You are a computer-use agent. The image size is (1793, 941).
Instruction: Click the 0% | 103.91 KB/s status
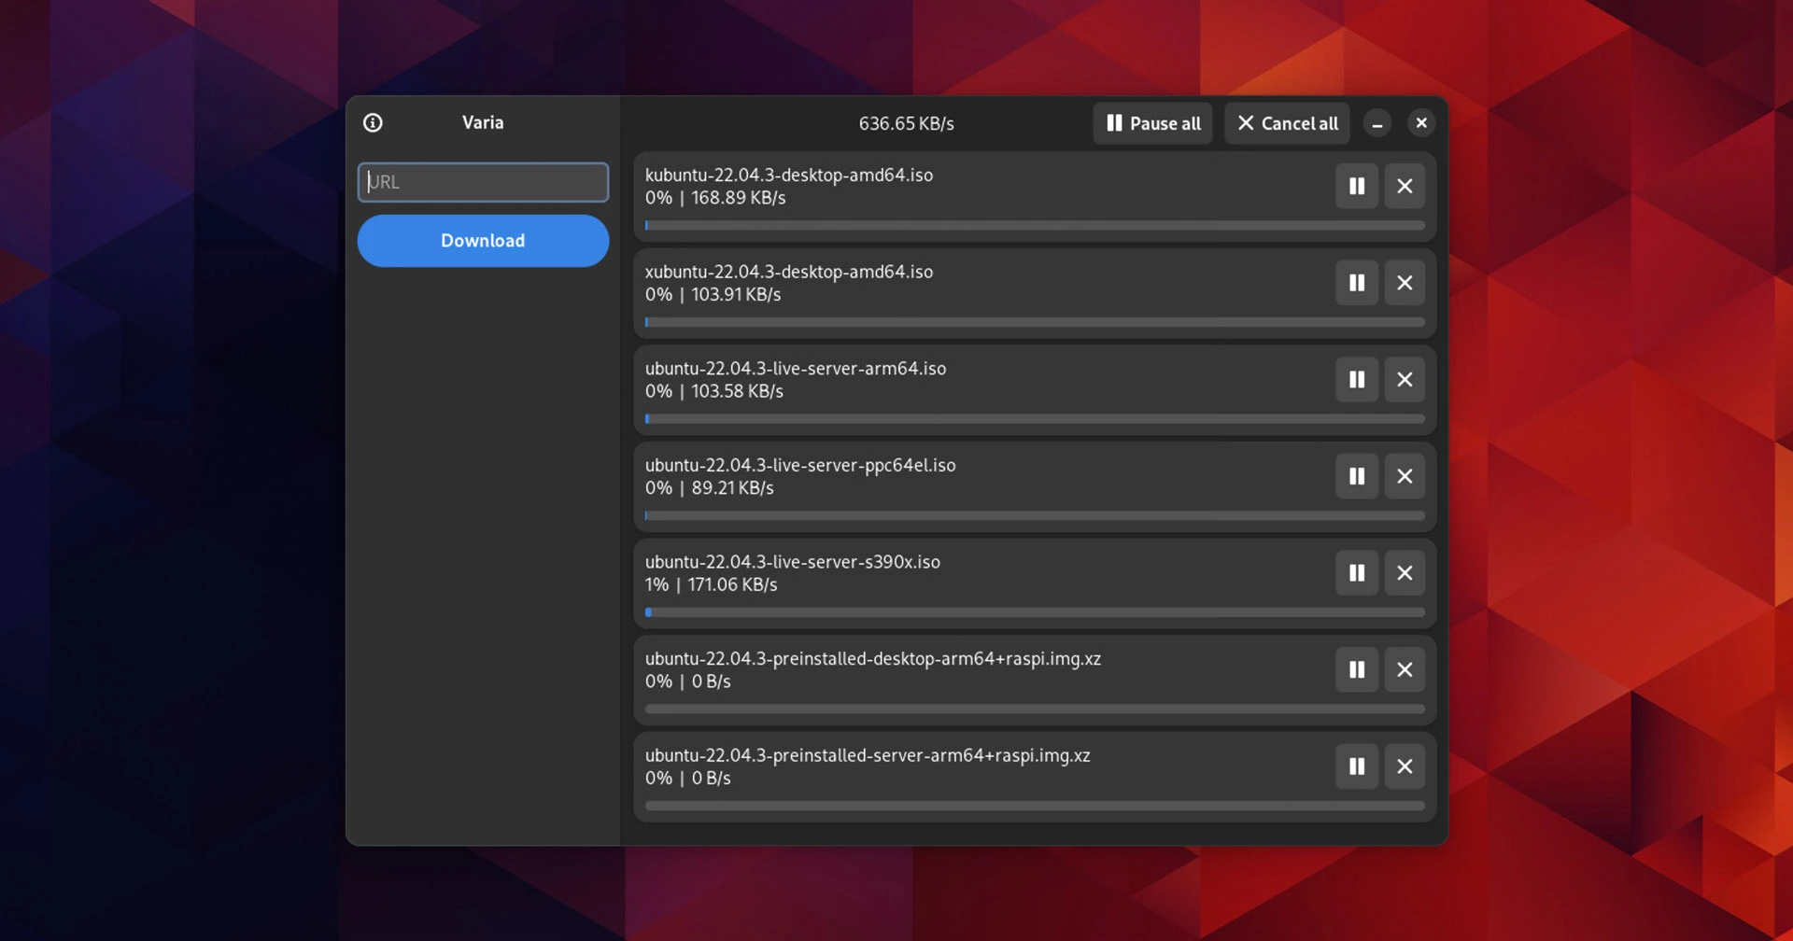713,295
